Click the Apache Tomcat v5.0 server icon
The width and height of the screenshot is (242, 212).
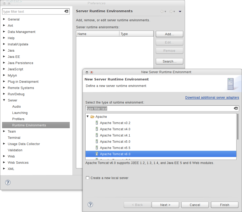[97, 141]
